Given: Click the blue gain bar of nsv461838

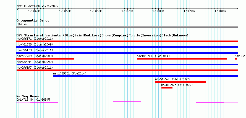Looking at the screenshot, I should 127,47.
